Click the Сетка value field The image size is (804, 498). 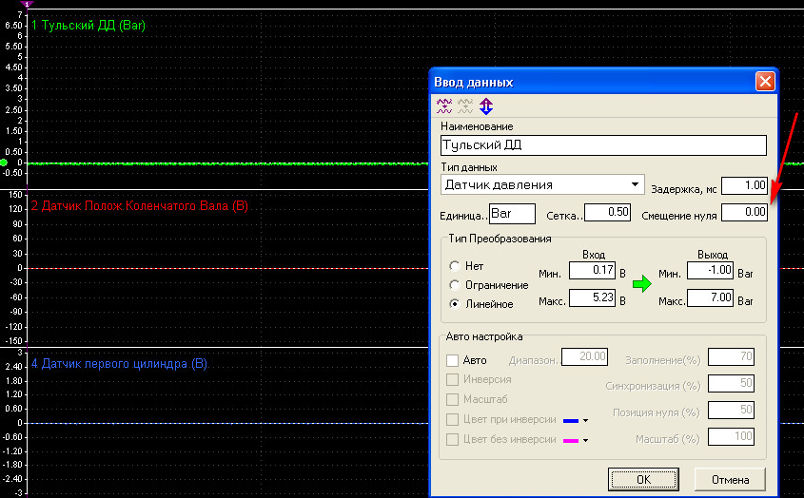(607, 212)
